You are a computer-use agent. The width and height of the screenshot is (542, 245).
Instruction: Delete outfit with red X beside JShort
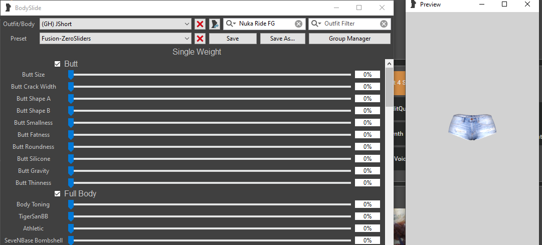click(x=200, y=24)
